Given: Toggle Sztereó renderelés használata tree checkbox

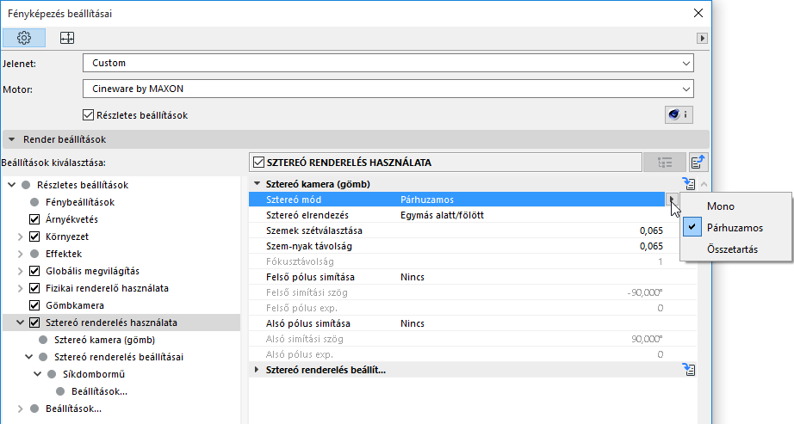Looking at the screenshot, I should [34, 323].
